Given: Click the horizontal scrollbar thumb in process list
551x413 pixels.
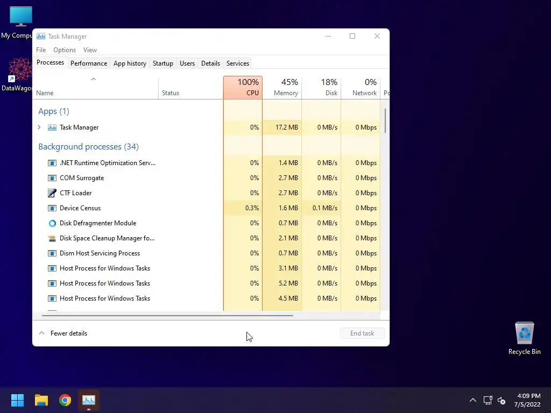Looking at the screenshot, I should [x=167, y=316].
